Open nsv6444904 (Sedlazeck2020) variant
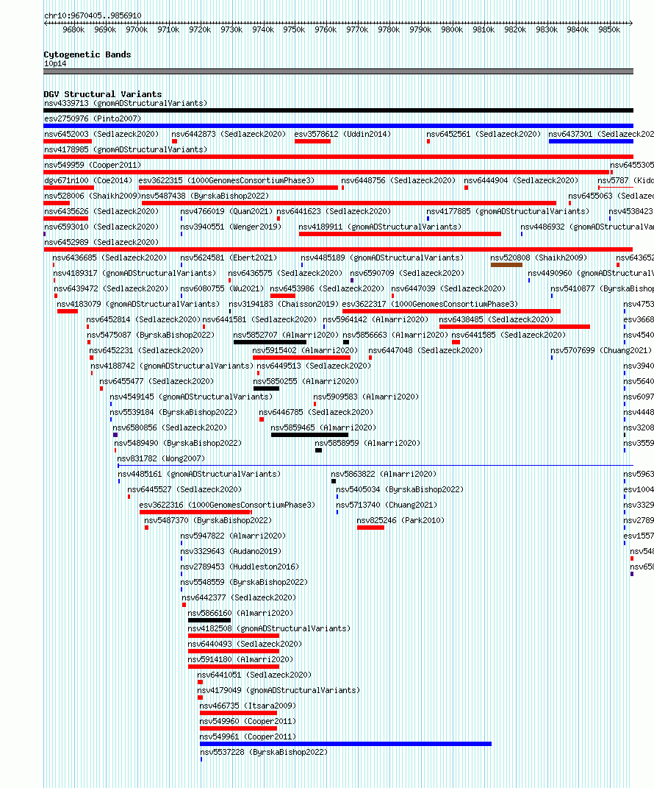Viewport: 654px width, 788px height. tap(521, 180)
